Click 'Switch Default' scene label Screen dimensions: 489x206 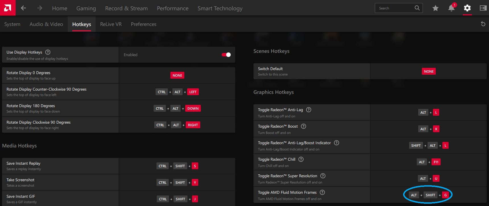point(270,69)
